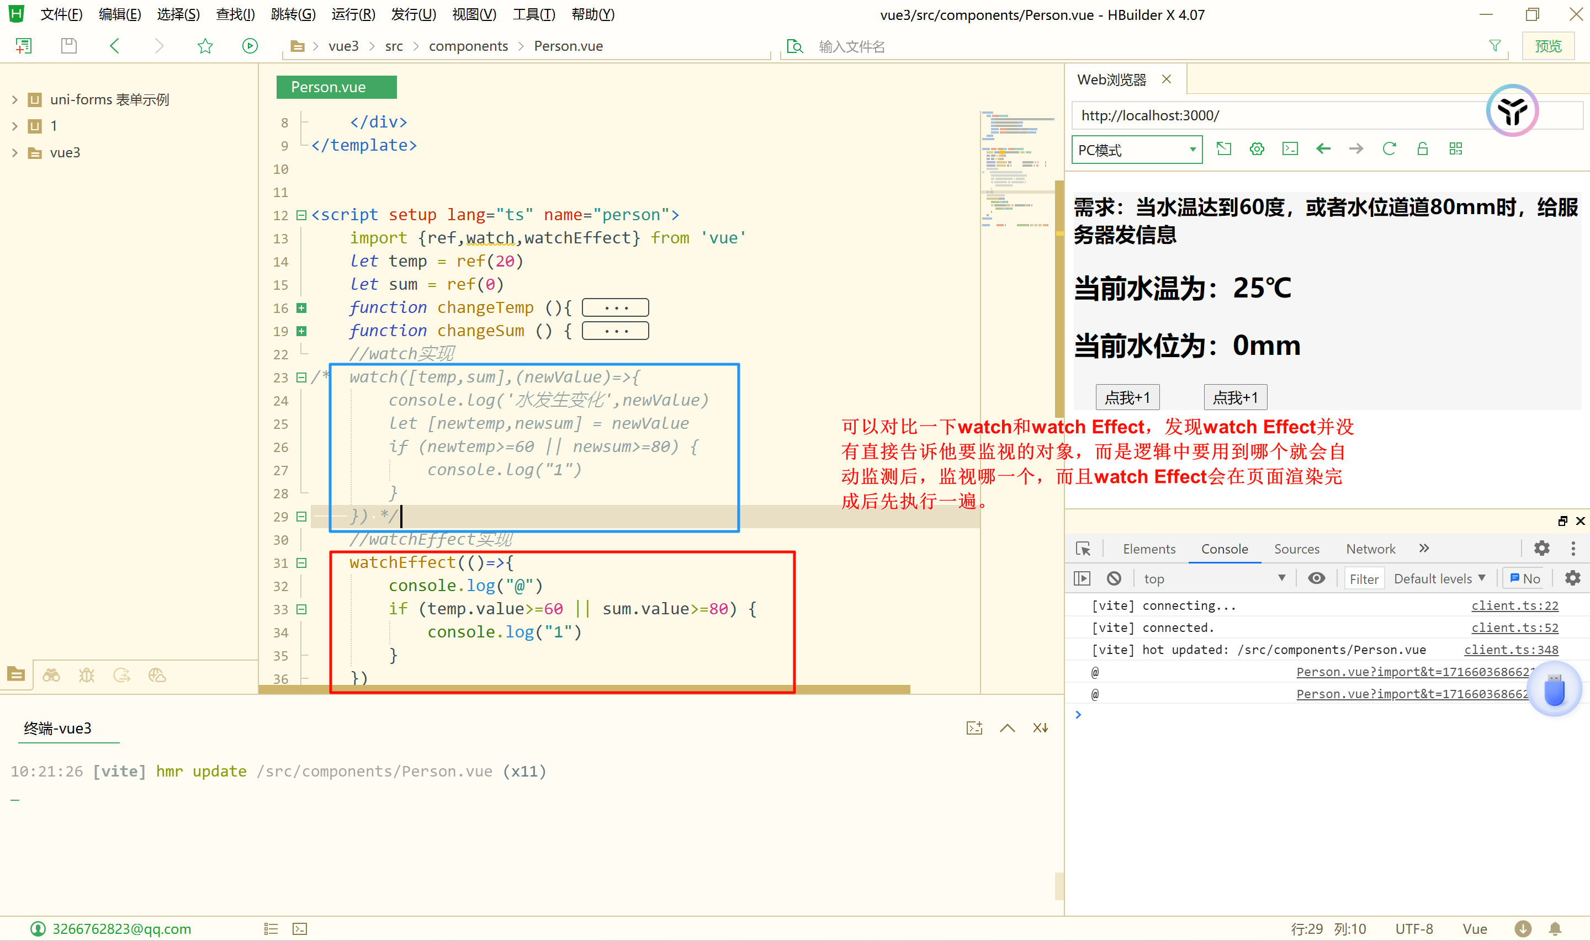
Task: Refresh the built-in web browser page
Action: (x=1389, y=149)
